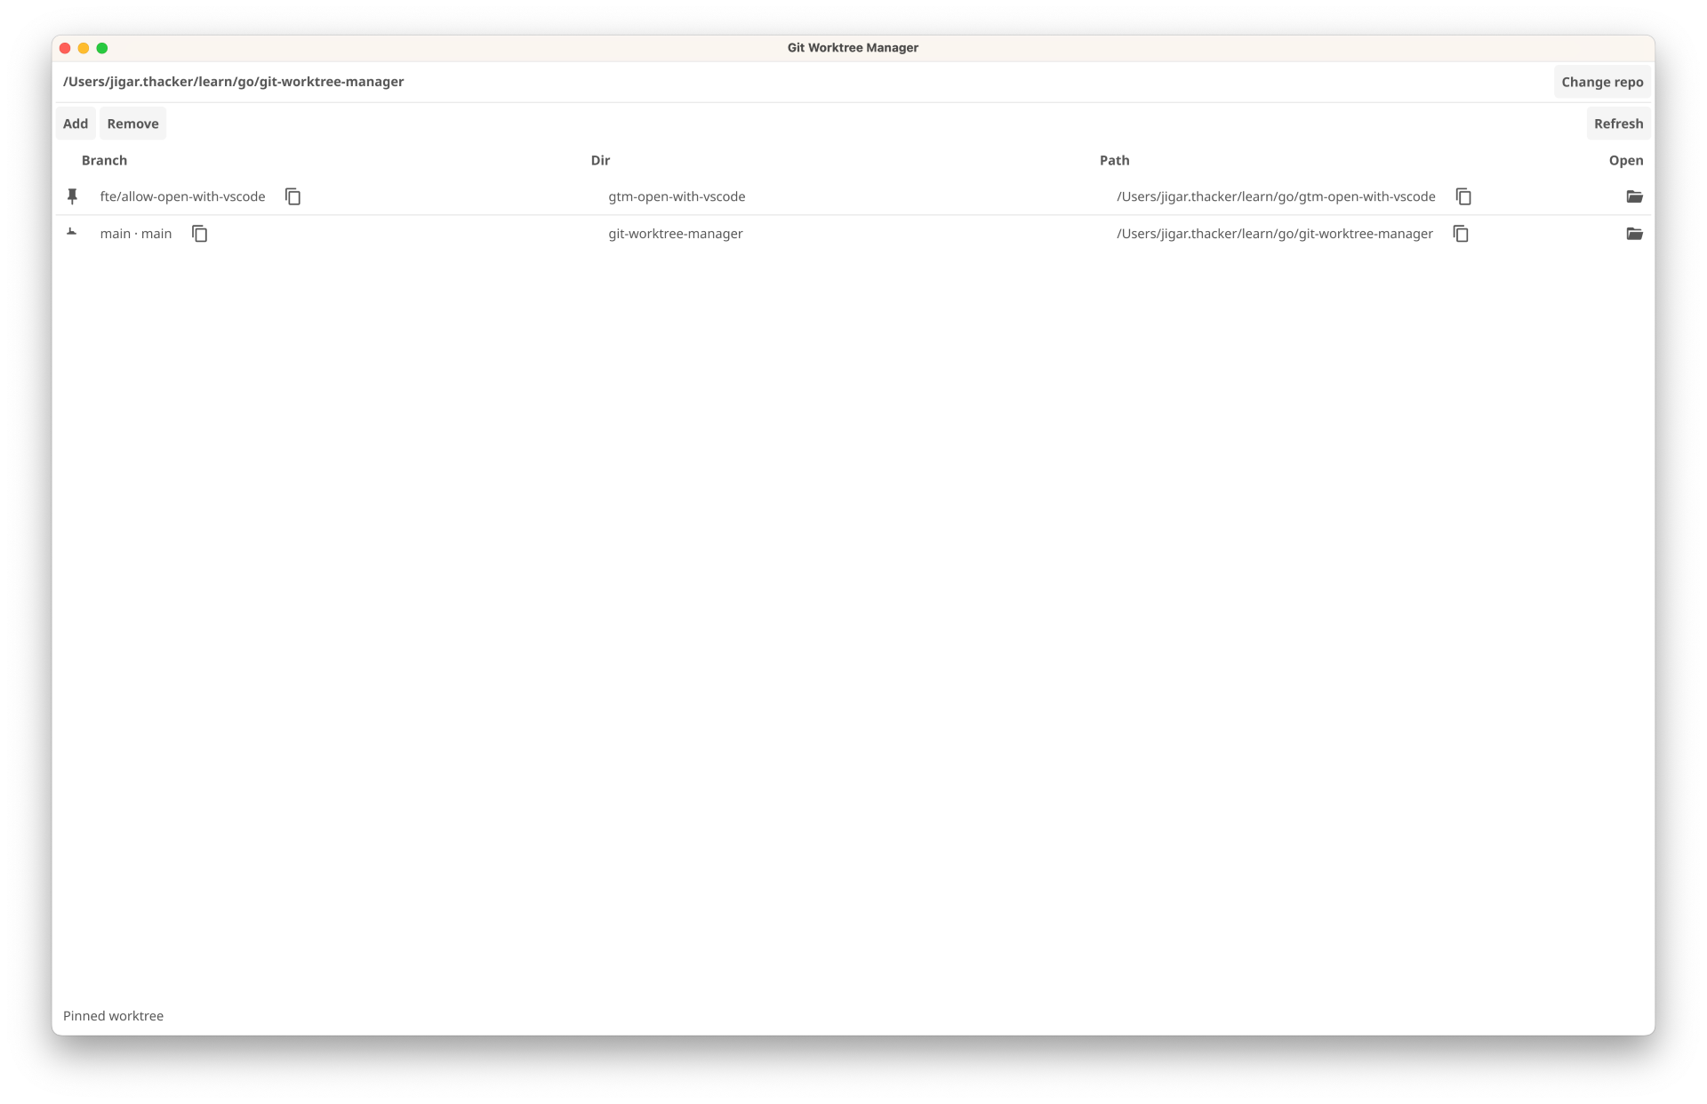The image size is (1707, 1104).
Task: Click the git-worktree-manager dir cell
Action: [x=676, y=234]
